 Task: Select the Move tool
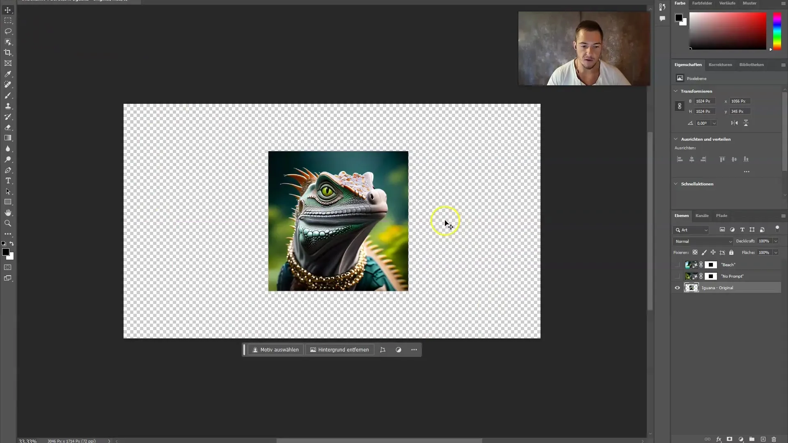(x=8, y=10)
